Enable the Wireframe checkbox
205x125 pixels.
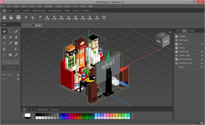tap(177, 40)
